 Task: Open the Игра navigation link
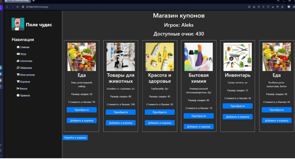pos(23,54)
